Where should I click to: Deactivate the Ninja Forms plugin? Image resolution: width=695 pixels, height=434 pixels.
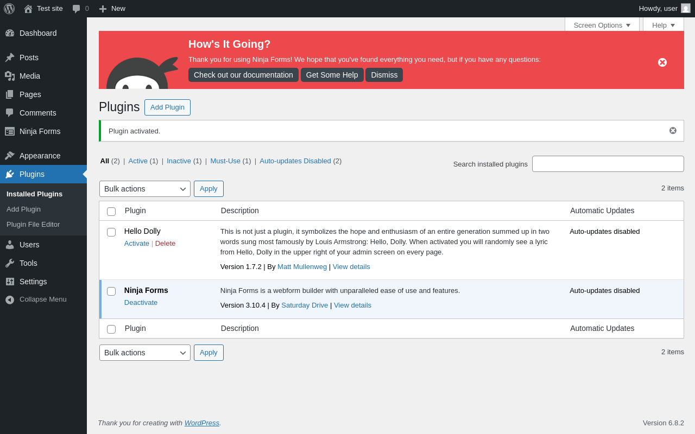click(x=141, y=303)
